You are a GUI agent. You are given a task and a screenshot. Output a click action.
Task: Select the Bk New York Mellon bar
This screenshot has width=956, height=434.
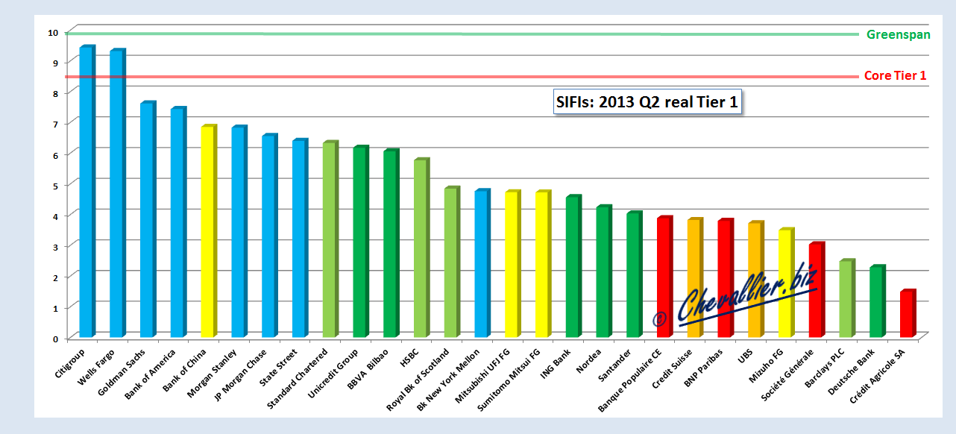[x=482, y=264]
